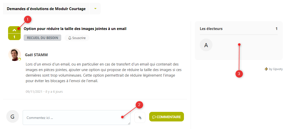
Task: Click the post title about reducing image size
Action: 75,29
